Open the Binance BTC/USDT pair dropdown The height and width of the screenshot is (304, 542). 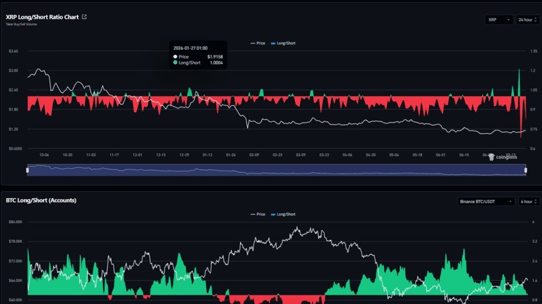[x=486, y=201]
